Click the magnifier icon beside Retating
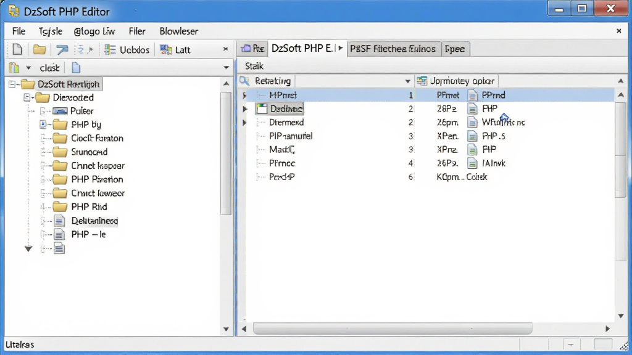632x355 pixels. point(244,81)
